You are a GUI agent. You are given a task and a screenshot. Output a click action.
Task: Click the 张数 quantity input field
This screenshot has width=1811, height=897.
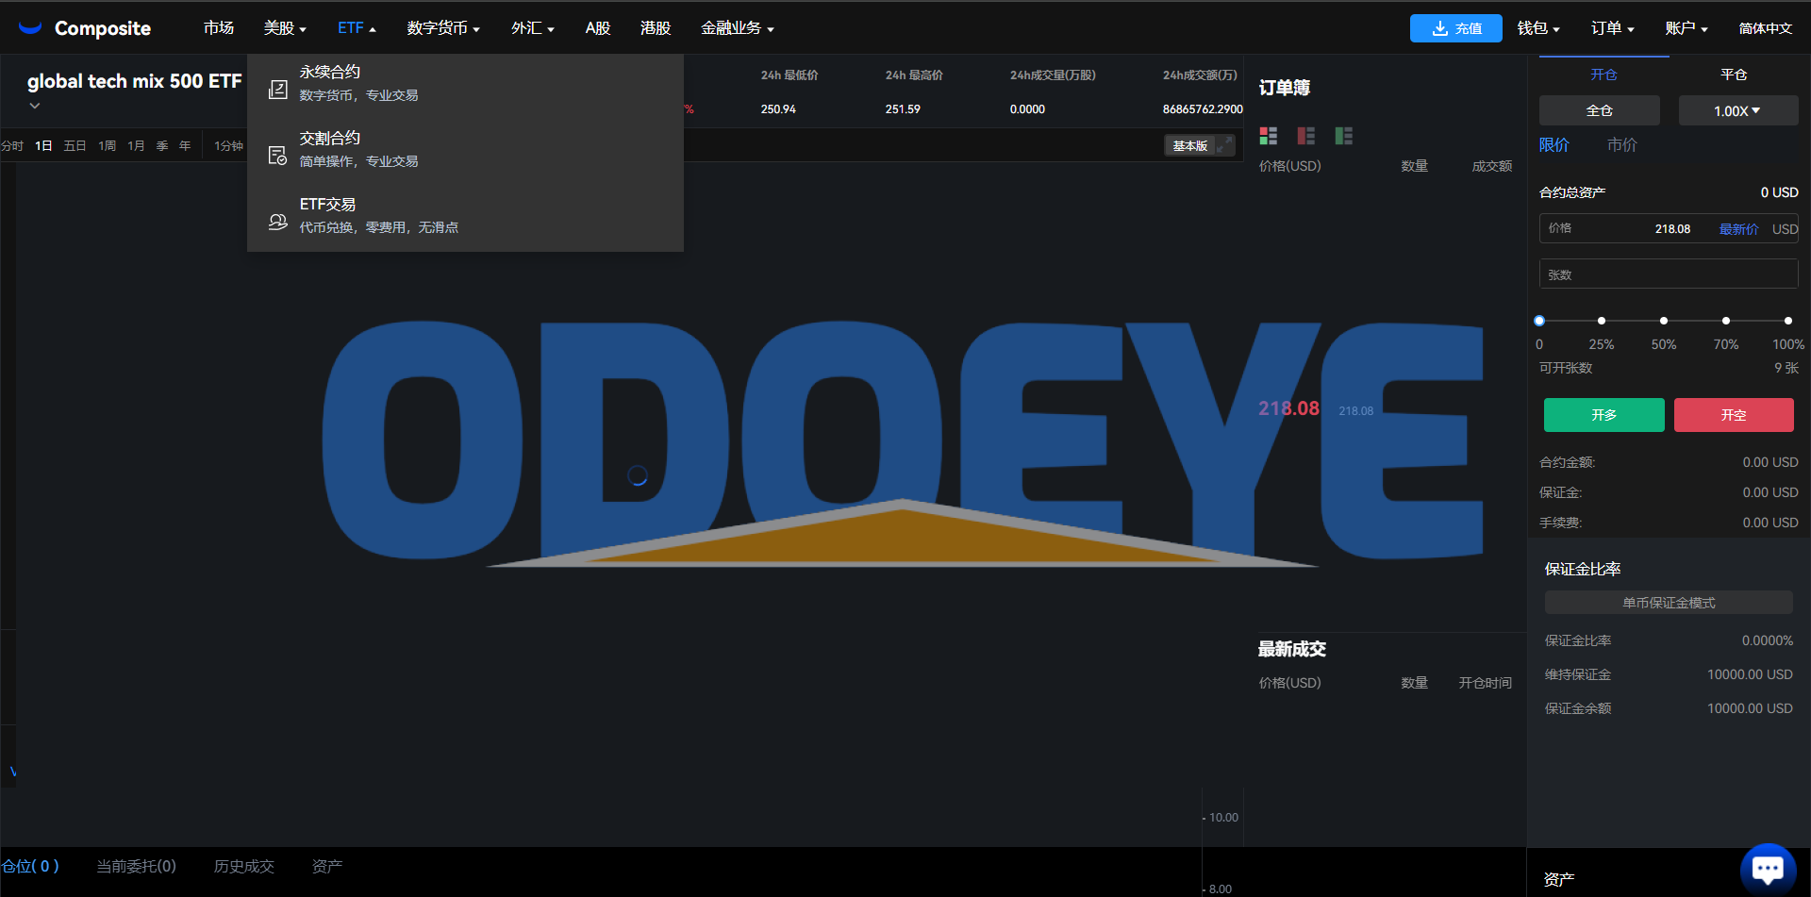click(x=1669, y=274)
